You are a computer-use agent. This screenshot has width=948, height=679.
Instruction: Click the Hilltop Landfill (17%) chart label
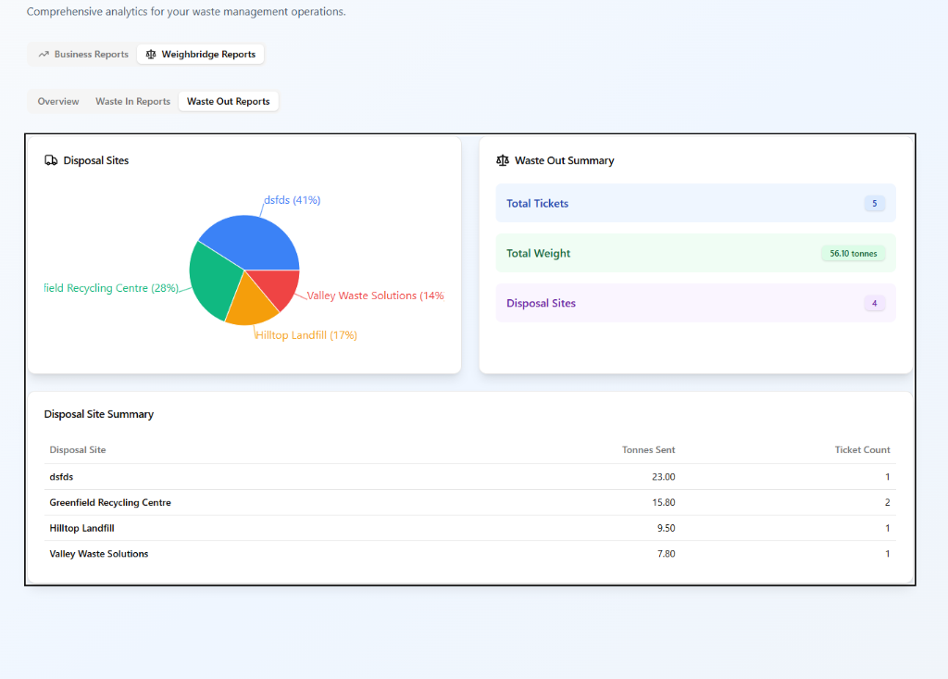(x=306, y=335)
